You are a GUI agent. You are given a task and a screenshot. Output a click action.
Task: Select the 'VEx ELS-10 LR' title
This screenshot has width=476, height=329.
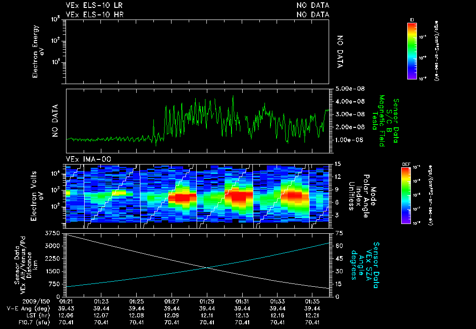(94, 5)
